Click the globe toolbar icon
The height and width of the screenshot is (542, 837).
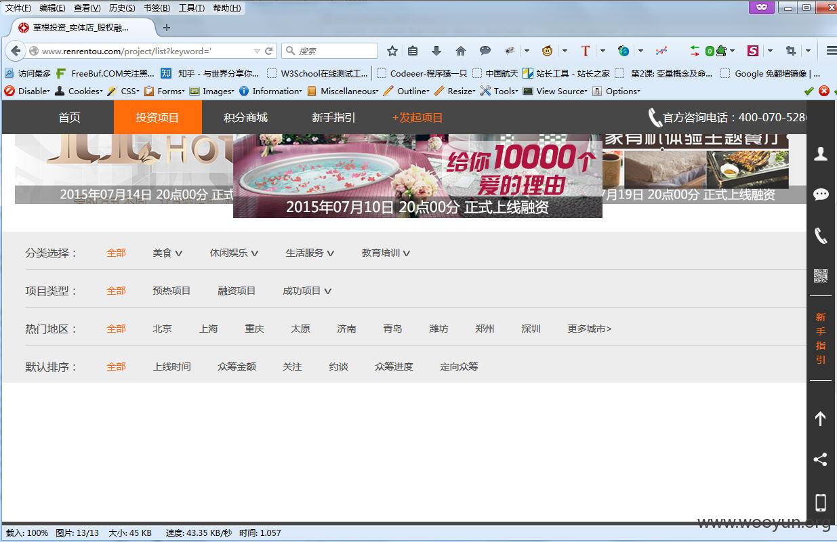pyautogui.click(x=624, y=51)
